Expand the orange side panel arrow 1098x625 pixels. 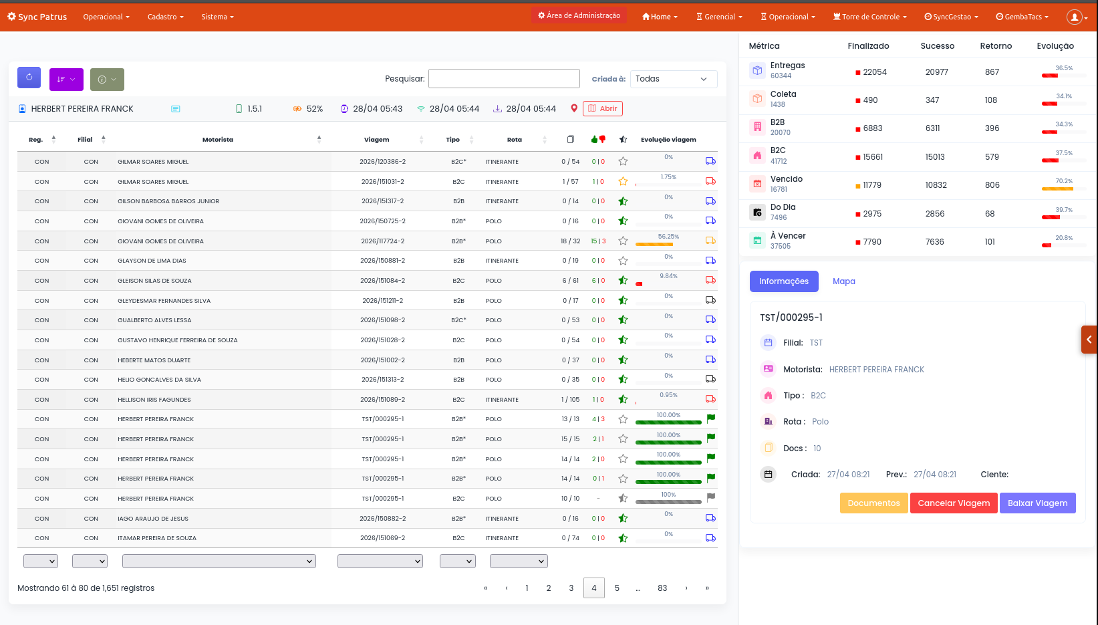click(x=1089, y=340)
